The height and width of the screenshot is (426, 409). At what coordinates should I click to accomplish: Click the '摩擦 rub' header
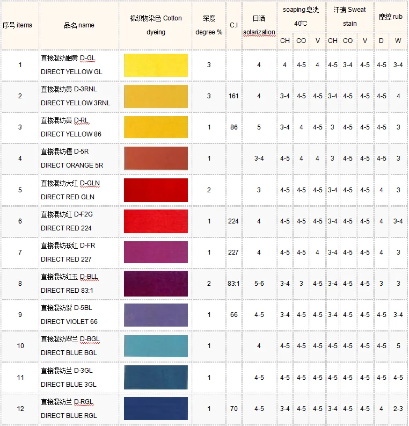[x=390, y=17]
